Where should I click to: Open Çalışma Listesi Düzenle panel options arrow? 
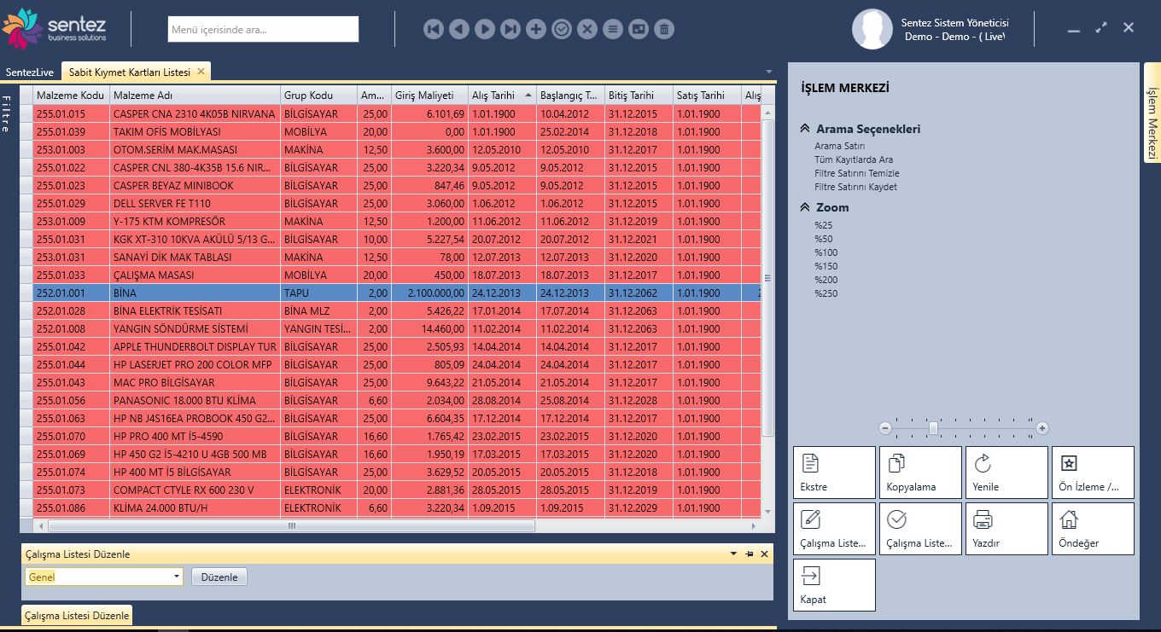[x=733, y=554]
